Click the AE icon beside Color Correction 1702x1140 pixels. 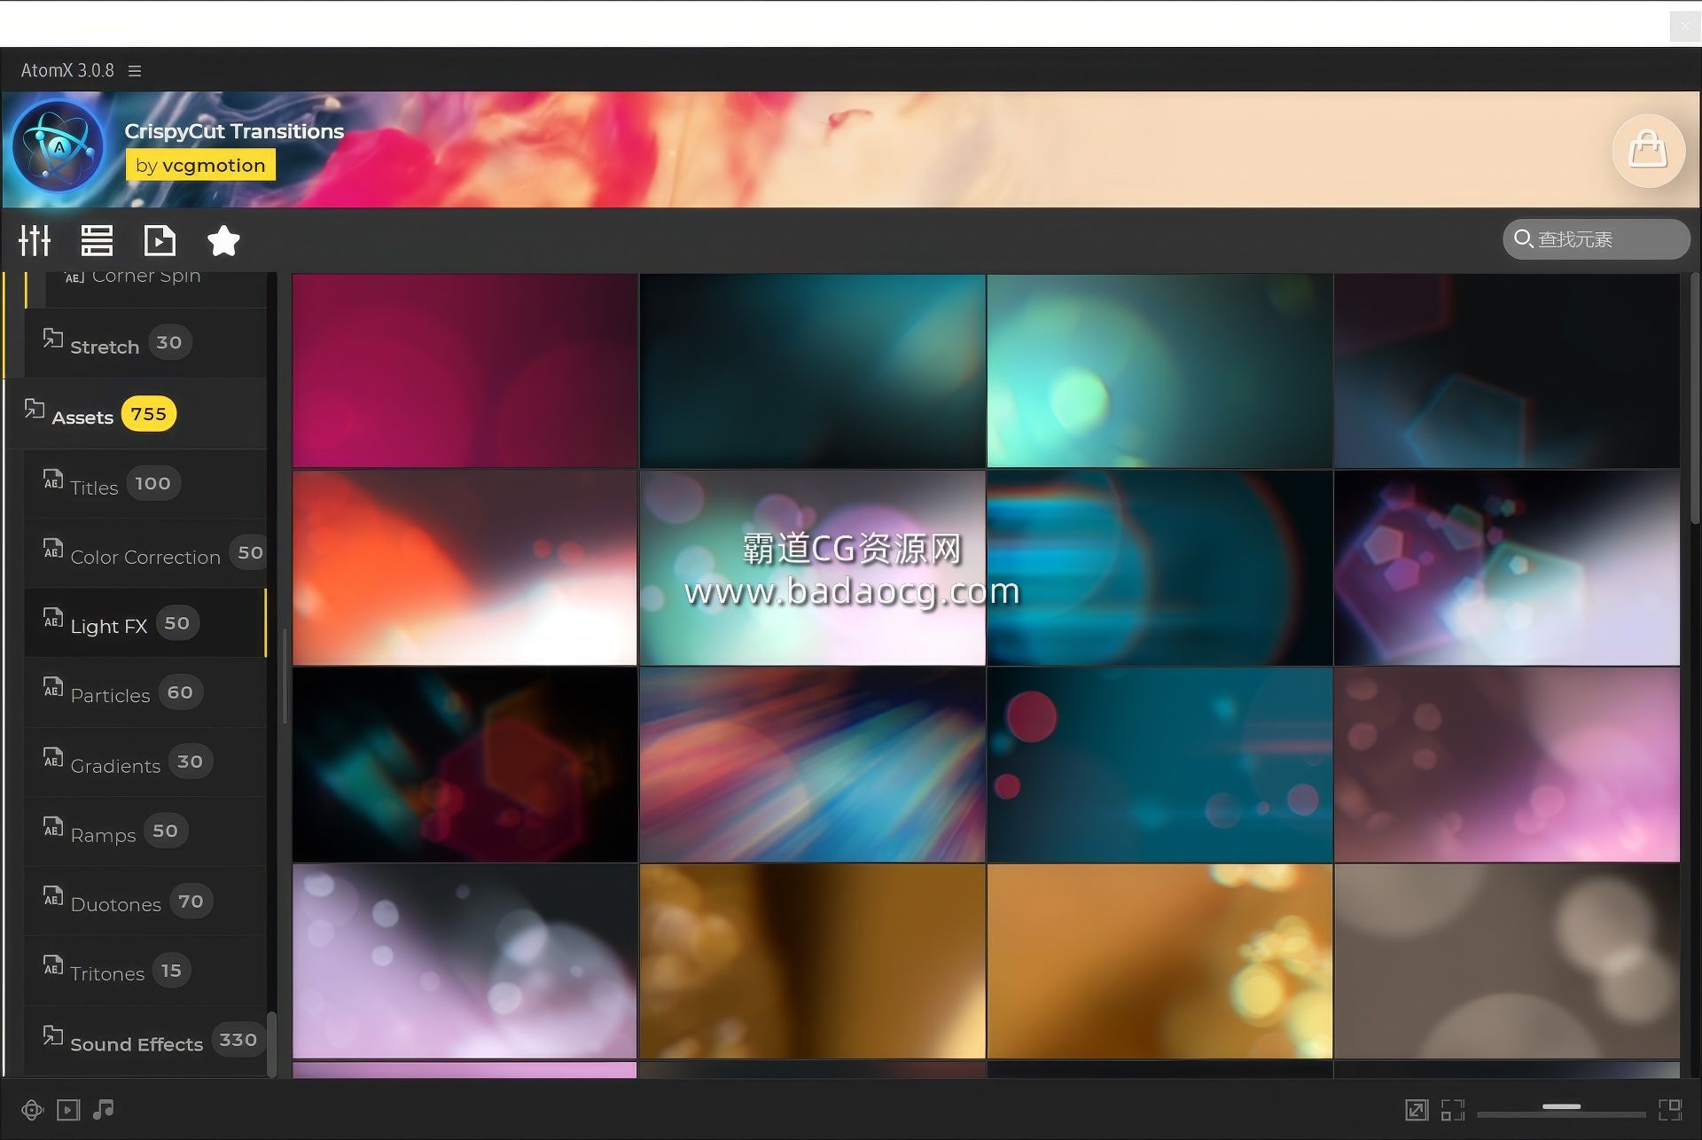(x=53, y=549)
